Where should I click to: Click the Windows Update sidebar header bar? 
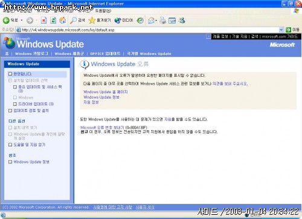tap(37, 64)
